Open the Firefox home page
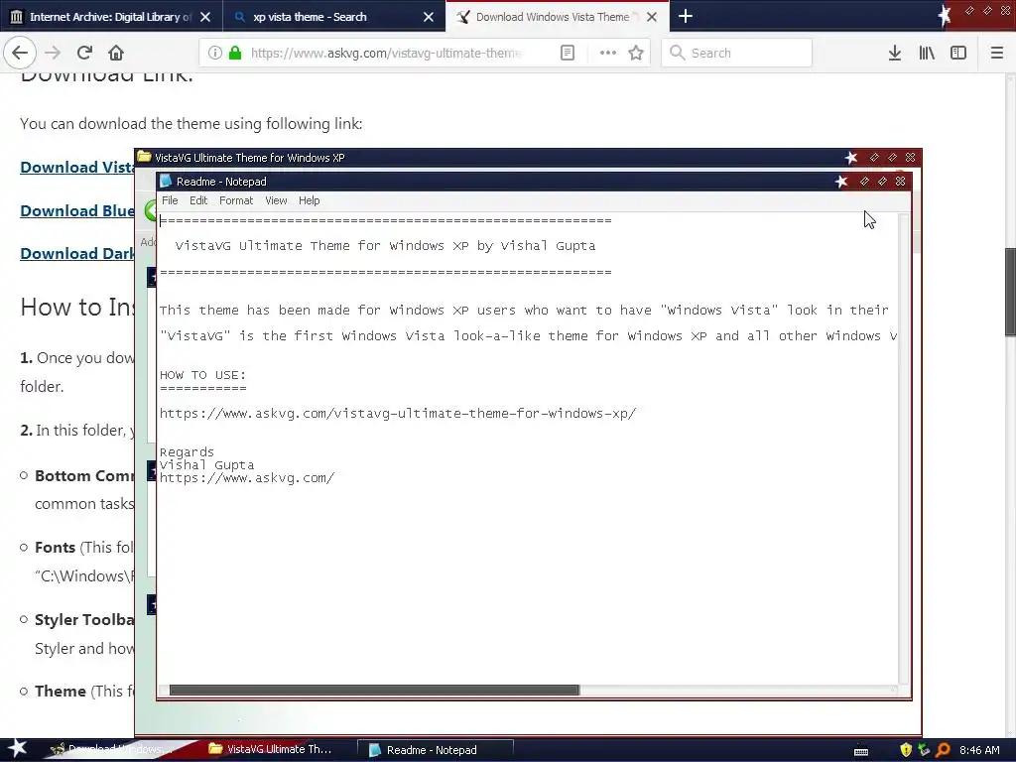This screenshot has width=1016, height=762. tap(115, 53)
